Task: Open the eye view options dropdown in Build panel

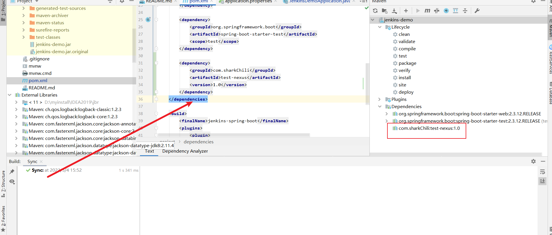Action: pos(12,182)
